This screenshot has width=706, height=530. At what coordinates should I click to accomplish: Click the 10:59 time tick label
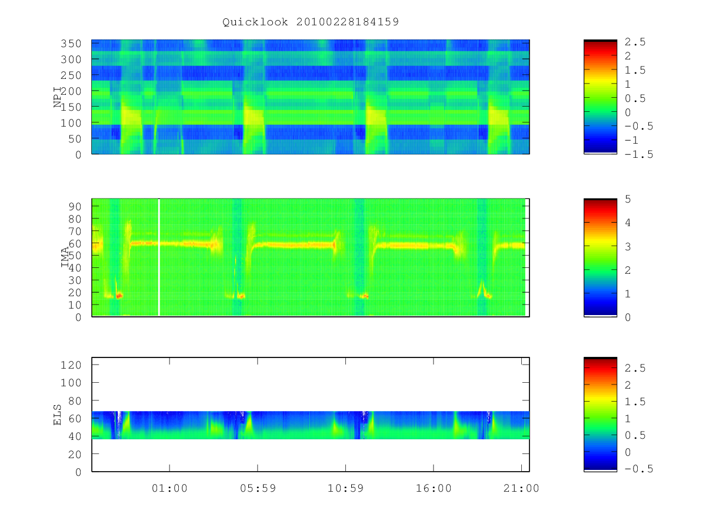coord(345,488)
